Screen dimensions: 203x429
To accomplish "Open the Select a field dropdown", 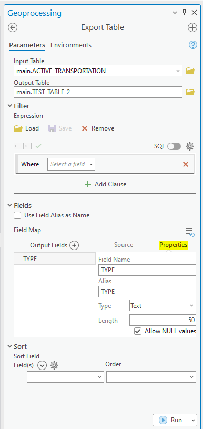I will coord(71,164).
